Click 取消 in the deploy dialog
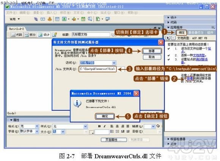The width and height of the screenshot is (220, 161). tap(152, 57)
